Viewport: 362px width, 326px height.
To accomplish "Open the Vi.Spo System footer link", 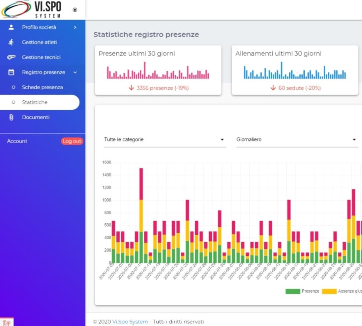I will click(x=130, y=322).
